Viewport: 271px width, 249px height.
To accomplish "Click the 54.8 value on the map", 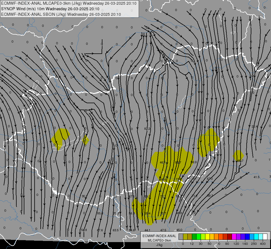I will coord(84,230).
